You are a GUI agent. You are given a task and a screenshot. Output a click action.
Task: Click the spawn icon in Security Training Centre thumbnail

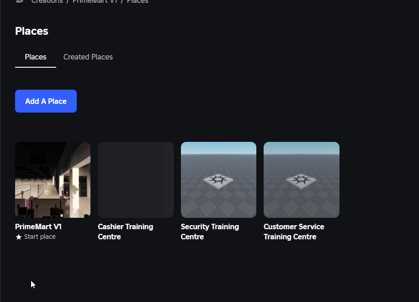click(218, 179)
